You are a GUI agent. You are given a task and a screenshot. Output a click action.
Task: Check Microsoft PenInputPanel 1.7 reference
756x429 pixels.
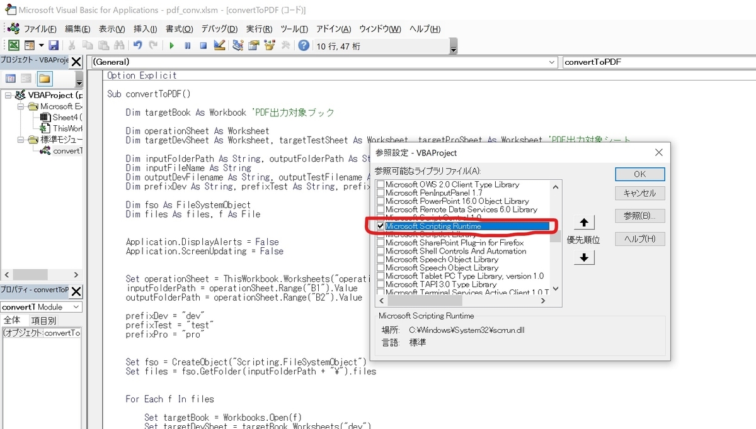380,193
